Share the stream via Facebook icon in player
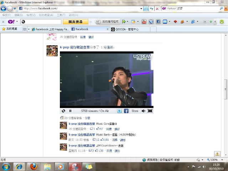 pyautogui.click(x=126, y=111)
